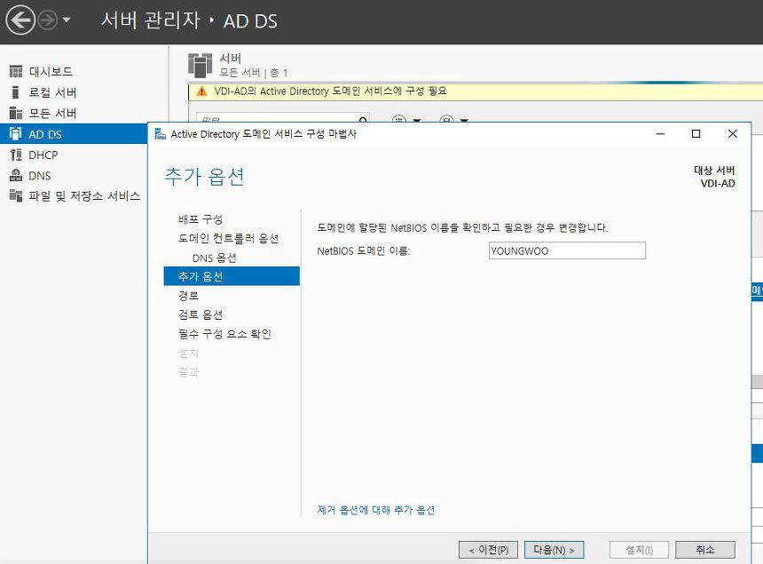Select the DNS sidebar entry

[x=40, y=175]
